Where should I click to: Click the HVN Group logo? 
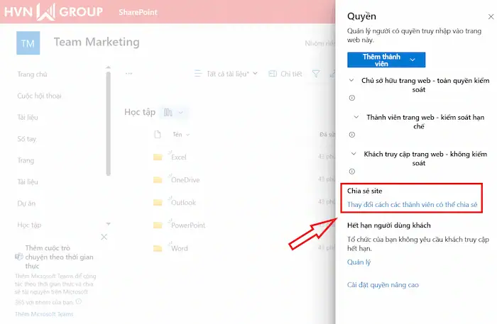pos(53,12)
